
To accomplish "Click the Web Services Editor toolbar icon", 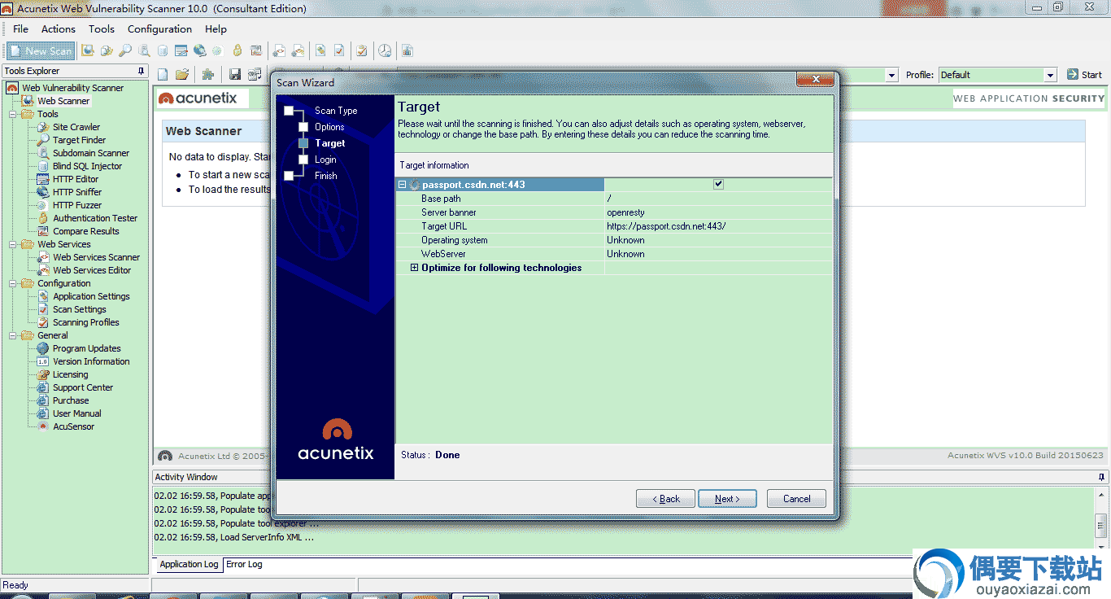I will (x=298, y=50).
